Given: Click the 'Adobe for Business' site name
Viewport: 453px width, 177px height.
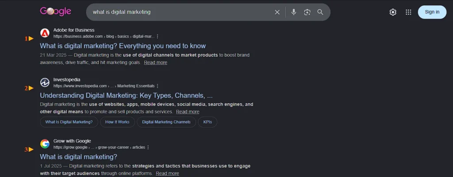Looking at the screenshot, I should tap(74, 30).
